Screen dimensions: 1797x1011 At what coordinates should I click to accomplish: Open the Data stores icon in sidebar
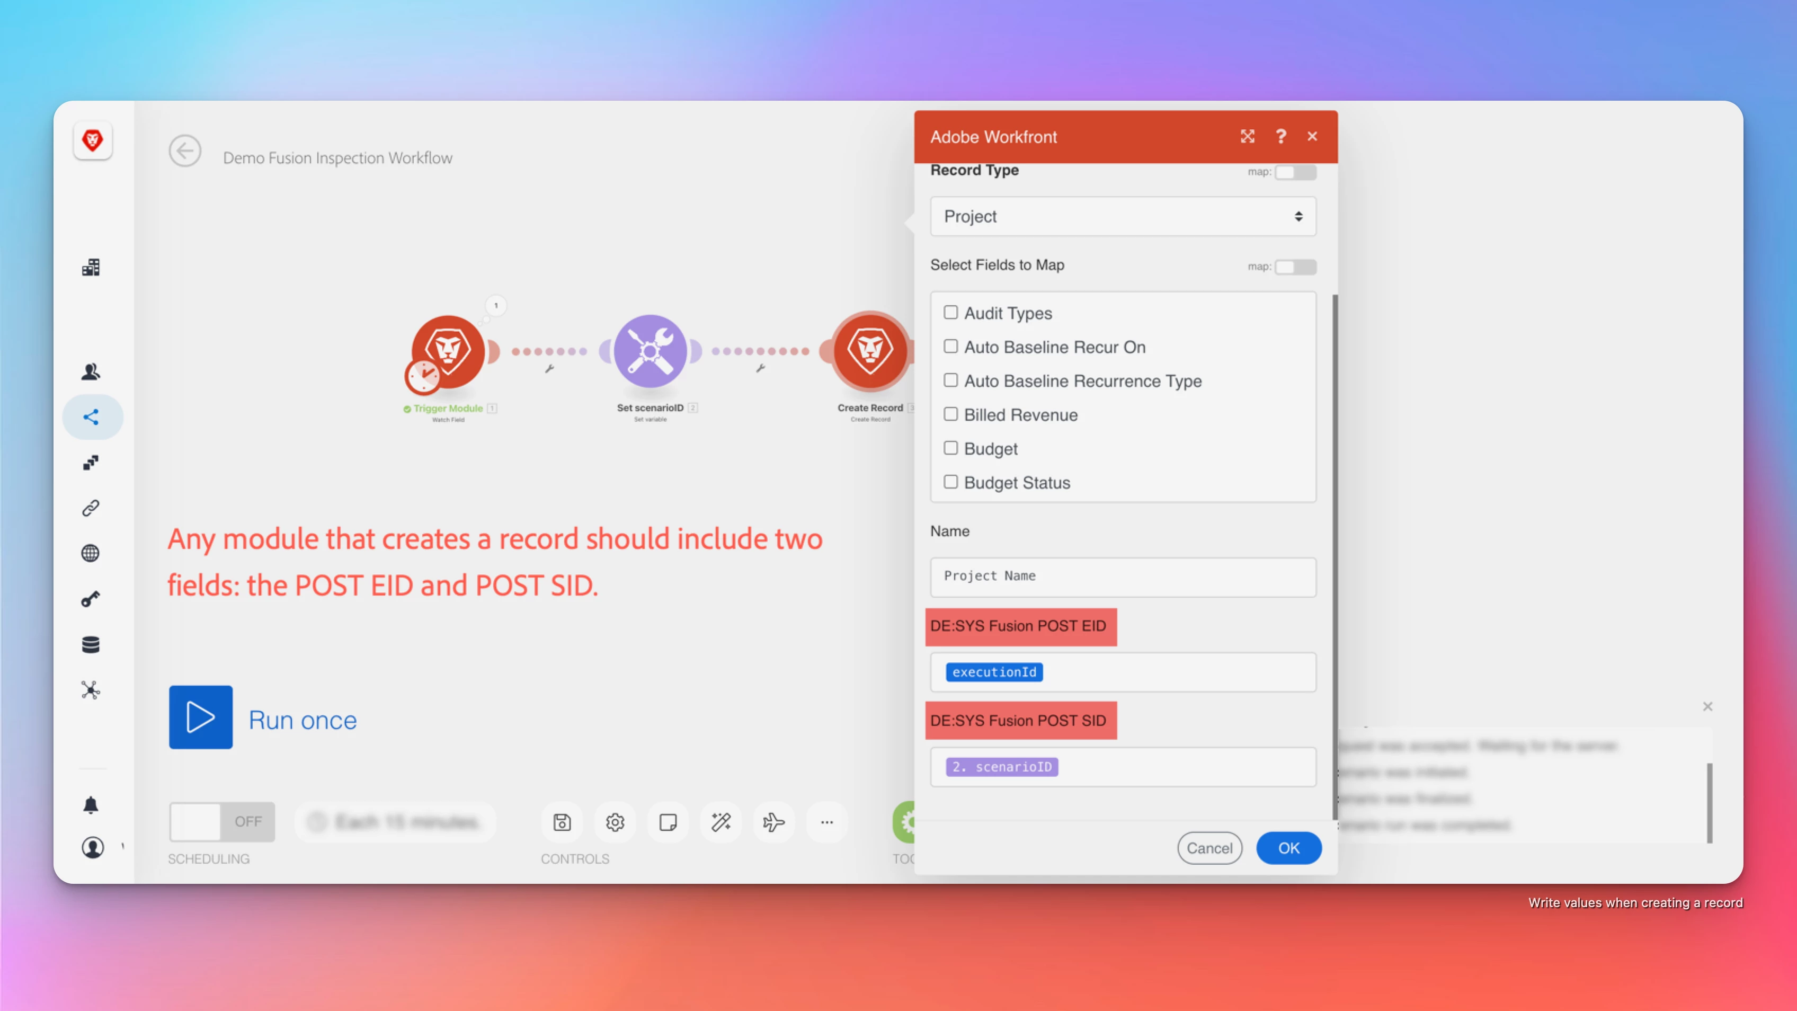coord(91,645)
